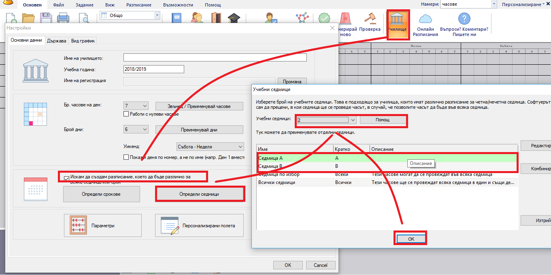Switch to the Държава tab
The height and width of the screenshot is (275, 551).
pyautogui.click(x=56, y=41)
